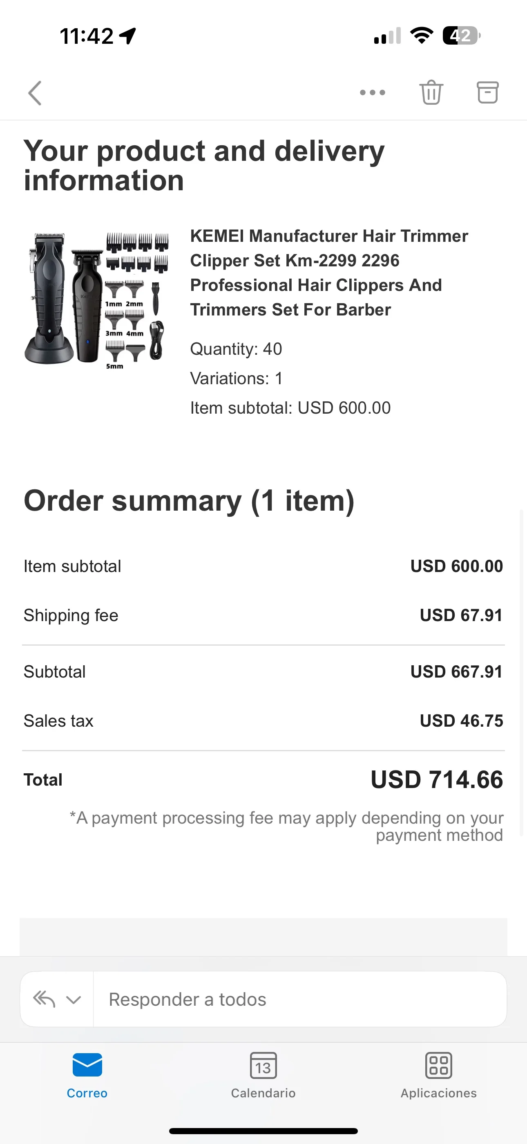Open the three-dot more options menu
Screen dimensions: 527x1144
point(372,93)
